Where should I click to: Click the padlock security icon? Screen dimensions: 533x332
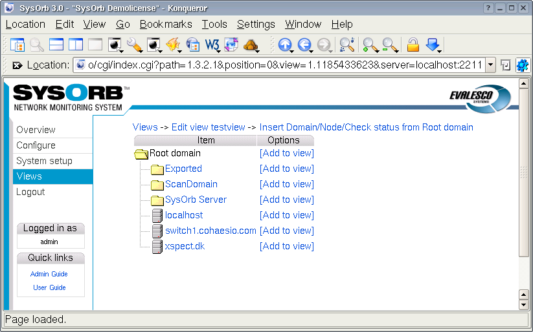click(413, 45)
